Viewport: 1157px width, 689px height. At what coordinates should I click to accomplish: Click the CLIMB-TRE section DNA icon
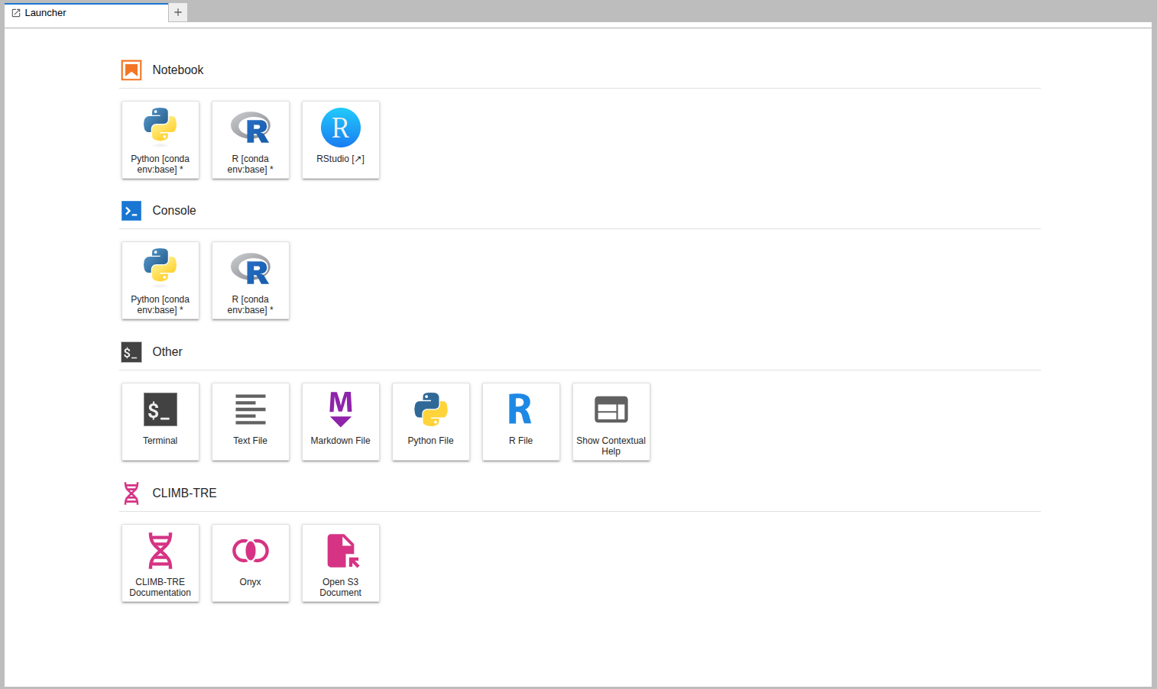[131, 493]
